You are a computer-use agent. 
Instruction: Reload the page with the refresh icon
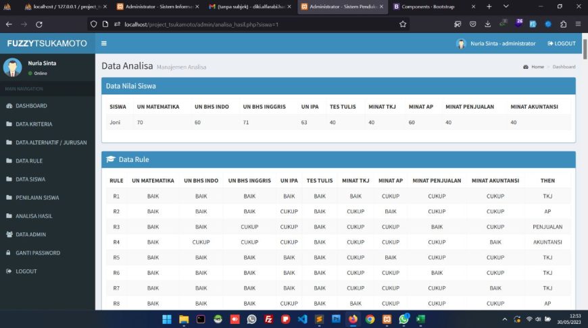tap(39, 24)
